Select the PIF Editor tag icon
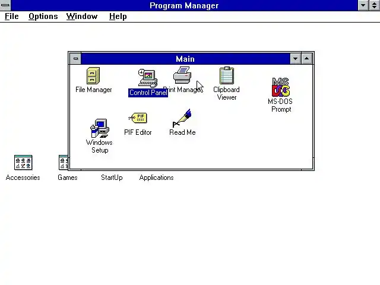Image resolution: width=380 pixels, height=285 pixels. (138, 118)
